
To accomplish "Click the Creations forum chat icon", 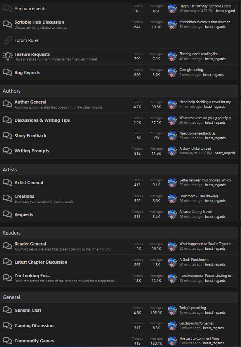I will pos(7,199).
